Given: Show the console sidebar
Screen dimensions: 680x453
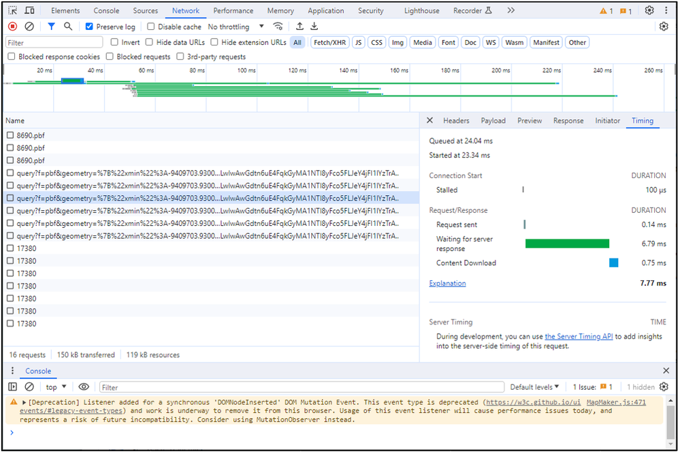Looking at the screenshot, I should [x=12, y=386].
